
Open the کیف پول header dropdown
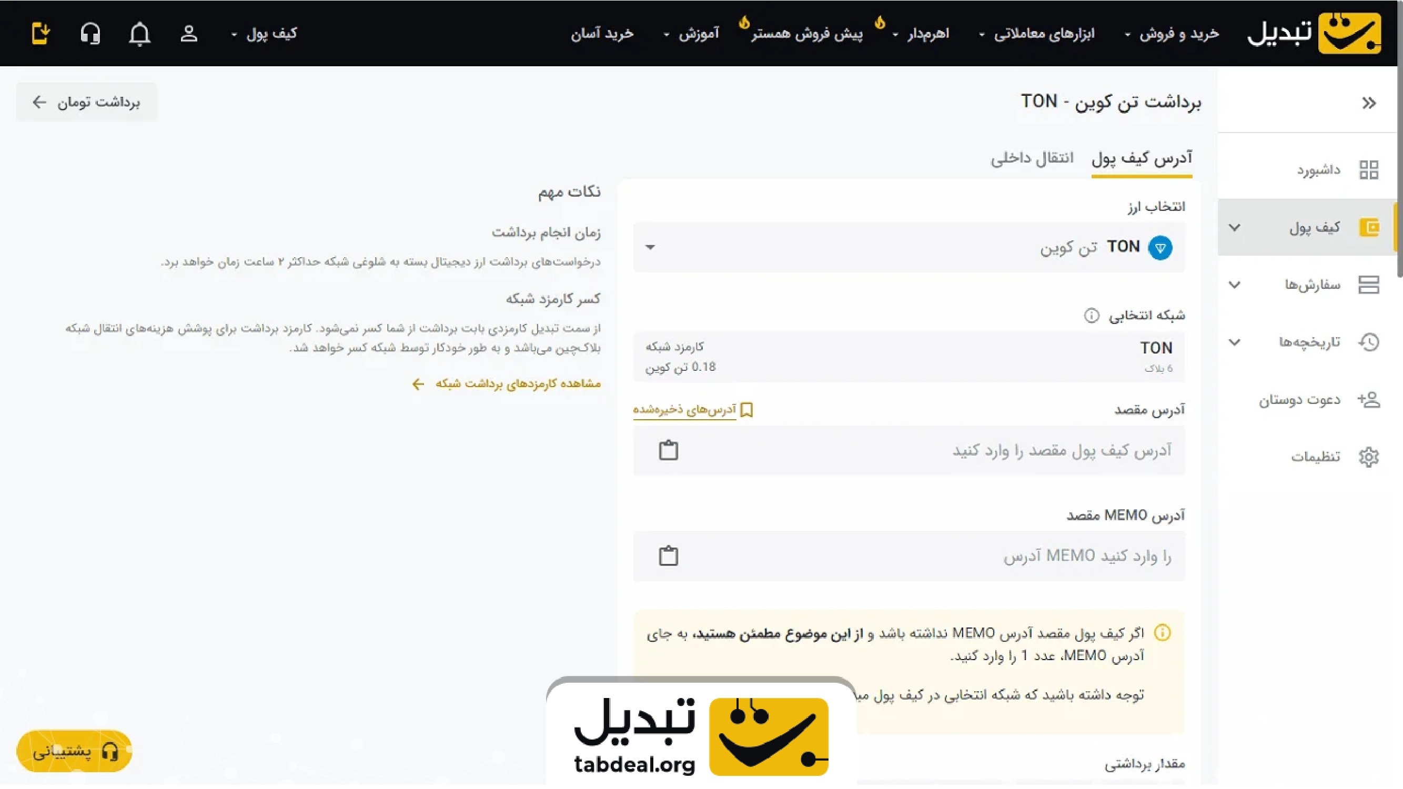click(264, 34)
